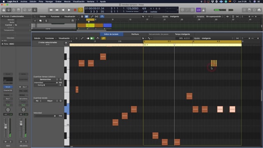
Task: Open Arrastre Sin superposición dropdown
Action: (x=215, y=16)
